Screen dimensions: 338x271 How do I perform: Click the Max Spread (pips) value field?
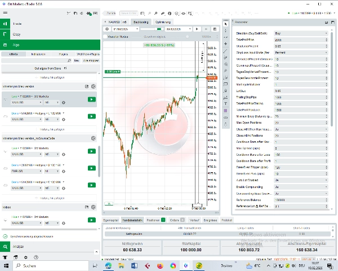300,148
